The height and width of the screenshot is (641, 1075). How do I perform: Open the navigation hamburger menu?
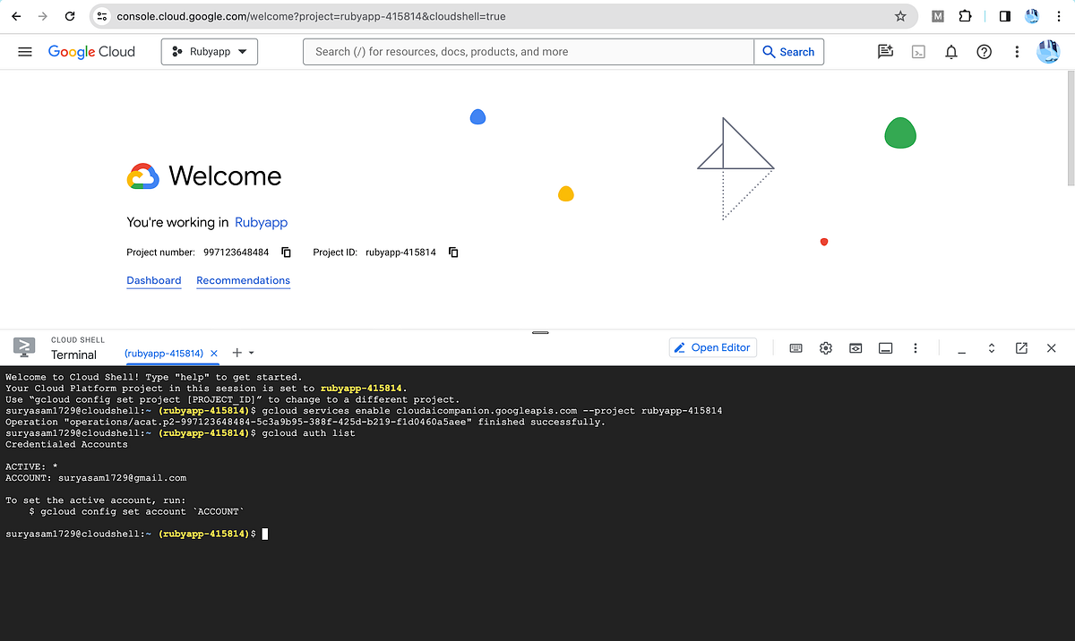[x=25, y=51]
